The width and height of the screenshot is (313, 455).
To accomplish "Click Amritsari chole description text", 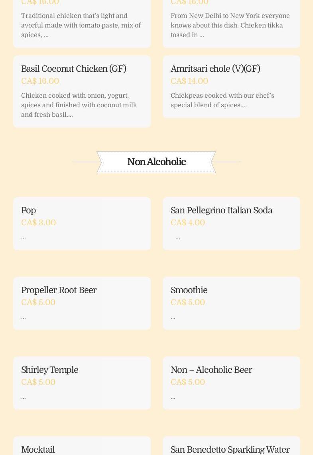I will click(x=222, y=100).
